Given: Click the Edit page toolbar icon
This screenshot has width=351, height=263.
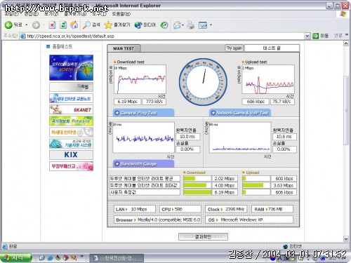Looking at the screenshot, I should pyautogui.click(x=203, y=25).
